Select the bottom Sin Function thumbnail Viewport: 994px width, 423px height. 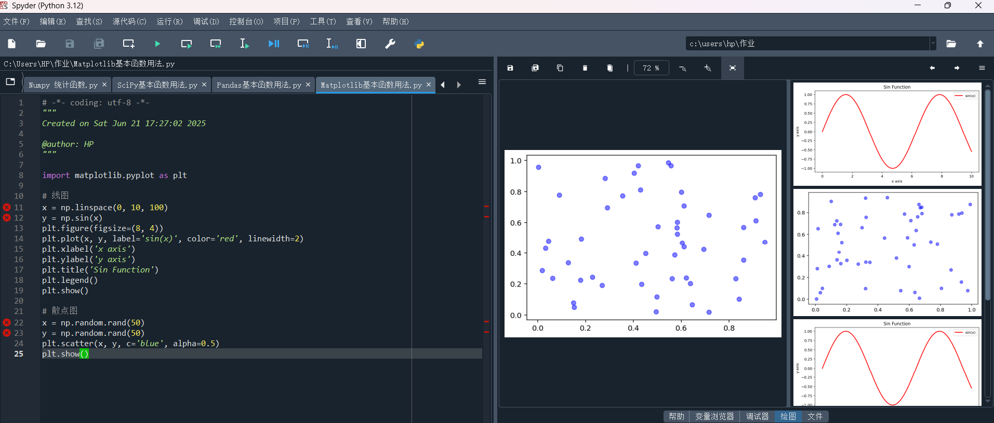tap(887, 362)
